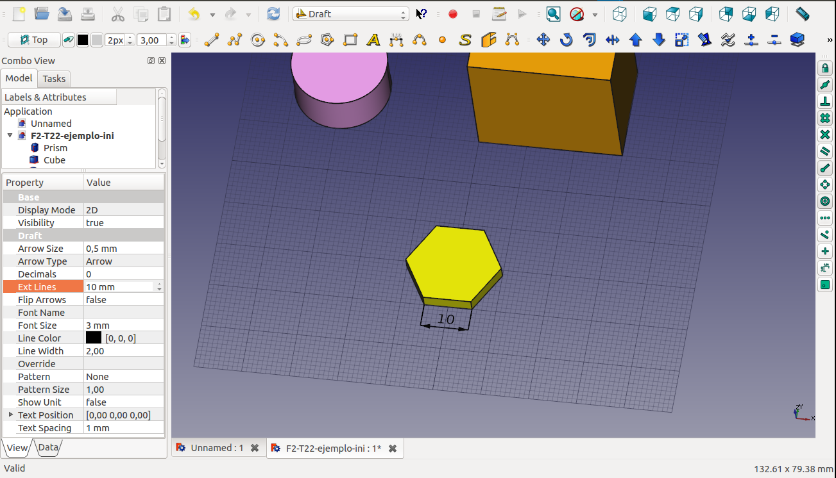Choose the Rectangle drawing tool

[x=350, y=40]
